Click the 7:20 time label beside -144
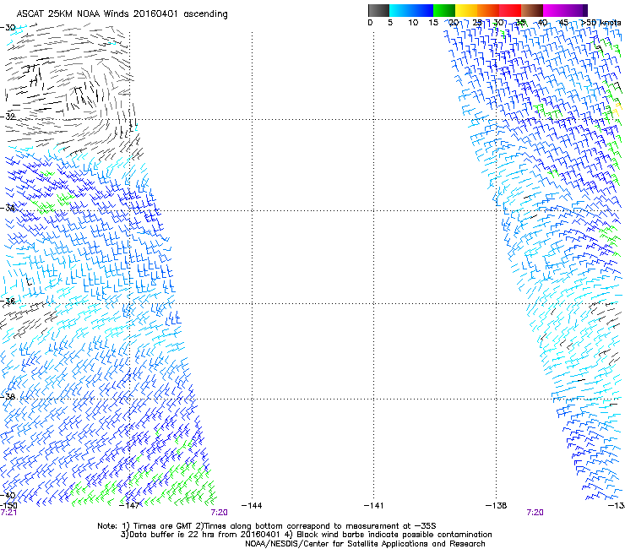Screen dimensions: 625x549 click(220, 513)
